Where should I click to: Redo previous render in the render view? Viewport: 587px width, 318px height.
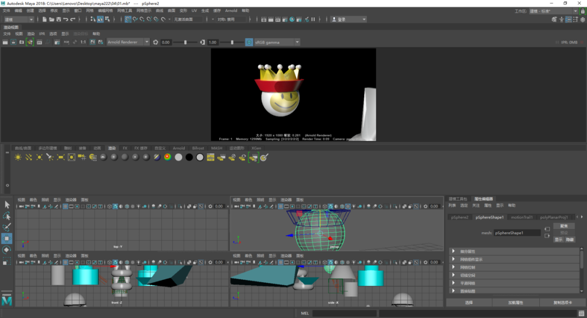click(x=5, y=42)
